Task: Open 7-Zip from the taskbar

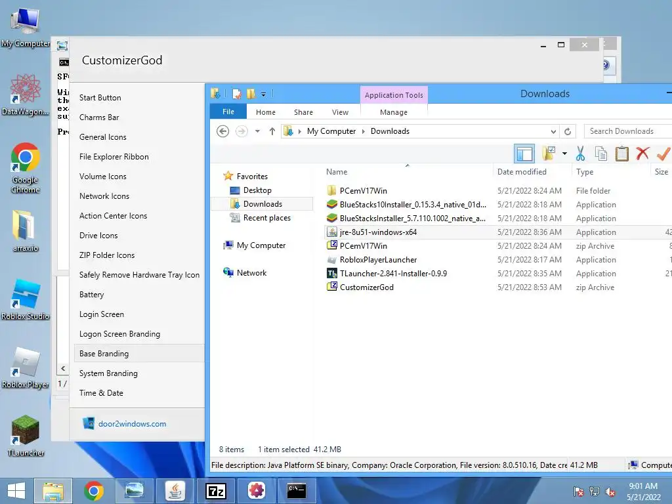Action: (x=216, y=491)
